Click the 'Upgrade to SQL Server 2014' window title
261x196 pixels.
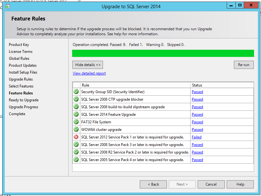coord(131,7)
